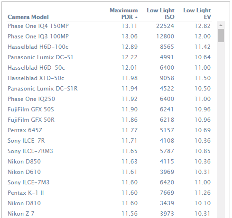This screenshot has height=218, width=232.
Task: Select the Sony ILCE-7RM3 row
Action: [109, 151]
